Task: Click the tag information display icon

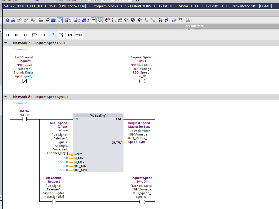Action: coord(75,20)
